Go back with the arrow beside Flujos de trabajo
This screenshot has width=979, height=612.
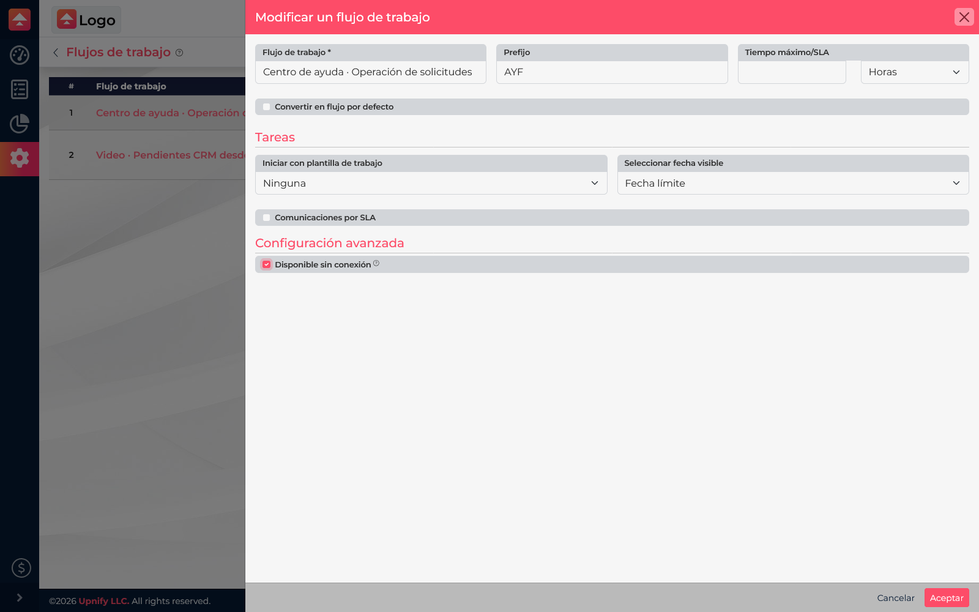[56, 53]
